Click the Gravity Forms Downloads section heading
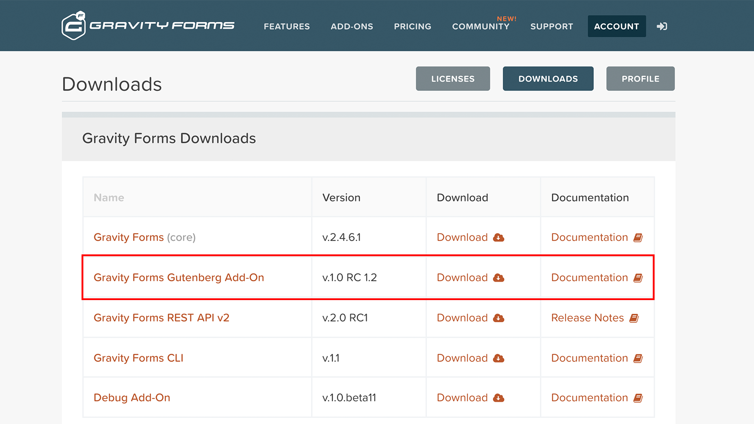754x424 pixels. coord(169,139)
